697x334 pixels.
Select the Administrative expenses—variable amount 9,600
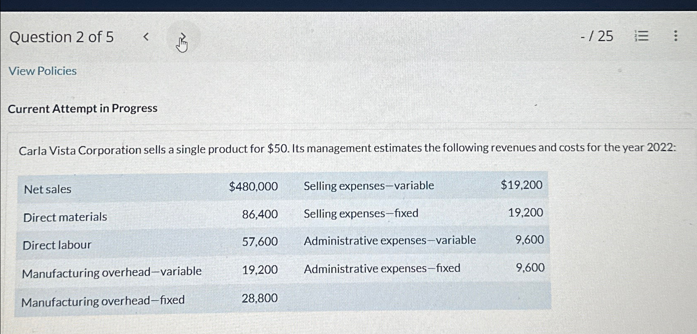(x=529, y=239)
